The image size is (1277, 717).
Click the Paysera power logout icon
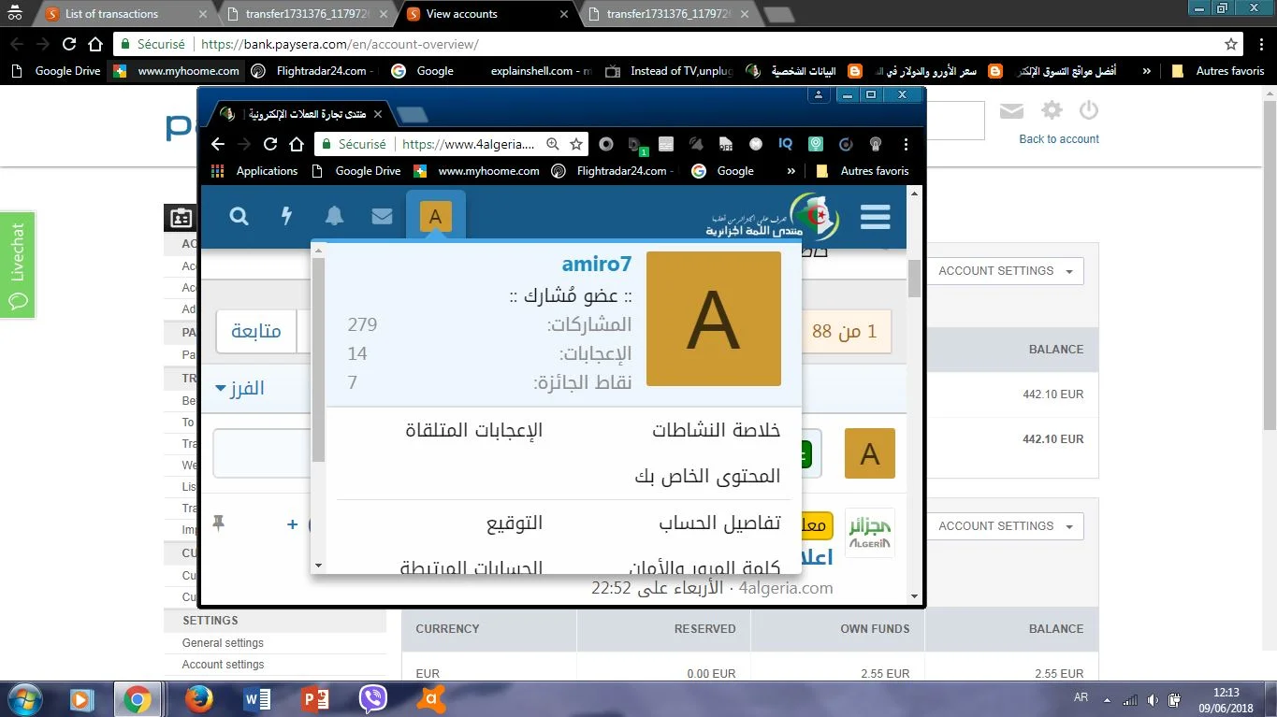coord(1088,111)
